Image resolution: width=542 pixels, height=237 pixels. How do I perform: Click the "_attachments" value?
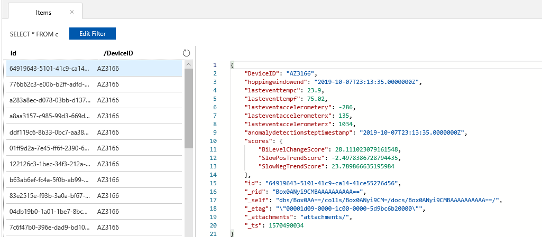325,217
